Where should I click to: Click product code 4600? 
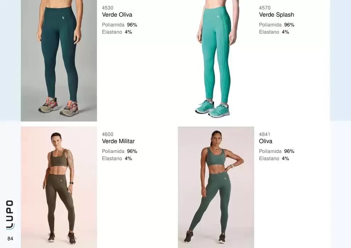click(x=108, y=134)
